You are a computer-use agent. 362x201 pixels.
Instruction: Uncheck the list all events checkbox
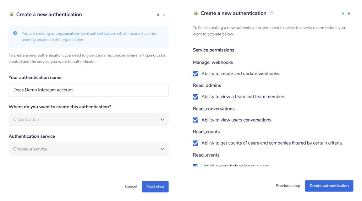[x=196, y=165]
